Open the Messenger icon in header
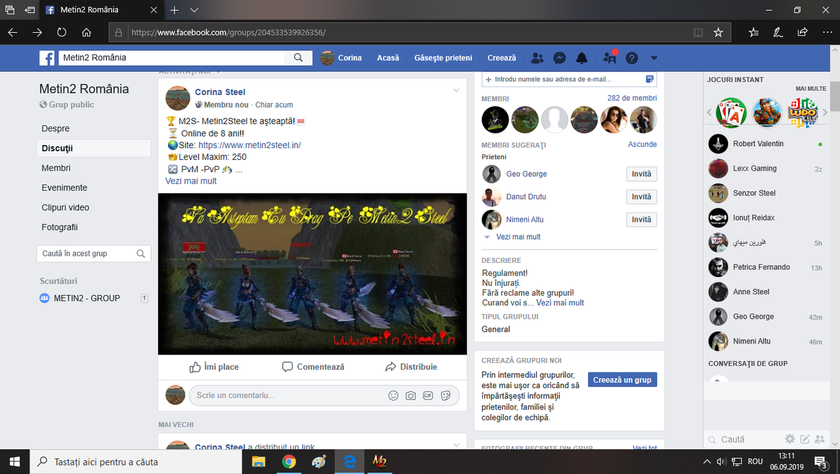 point(560,58)
